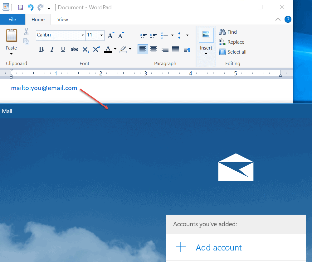Click the subscript icon

(x=86, y=49)
